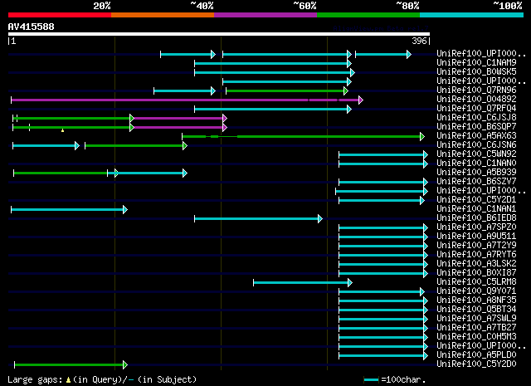531x386 pixels.
Task: Select hit UniRef100_A7RYT6
Action: (x=476, y=255)
